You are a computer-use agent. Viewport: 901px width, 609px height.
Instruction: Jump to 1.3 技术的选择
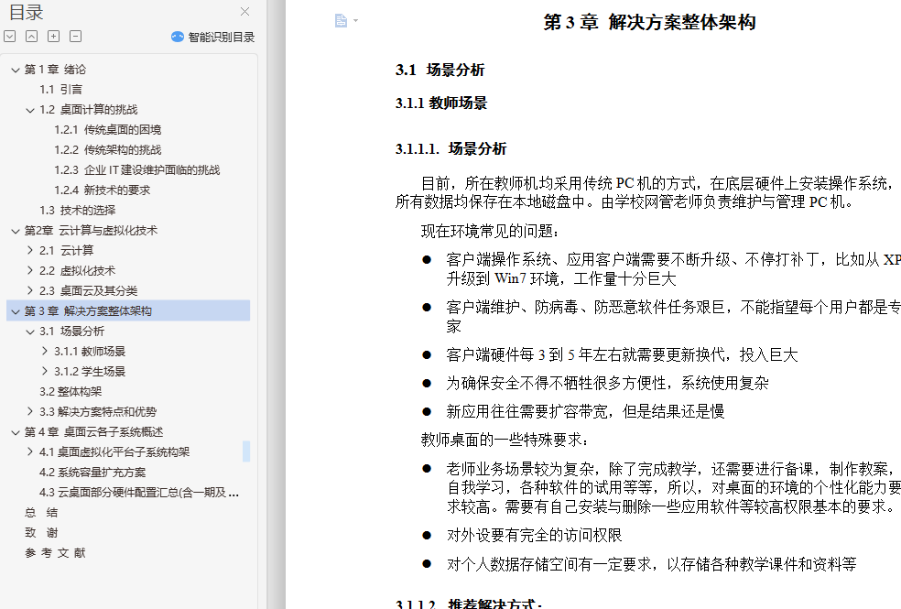(78, 211)
